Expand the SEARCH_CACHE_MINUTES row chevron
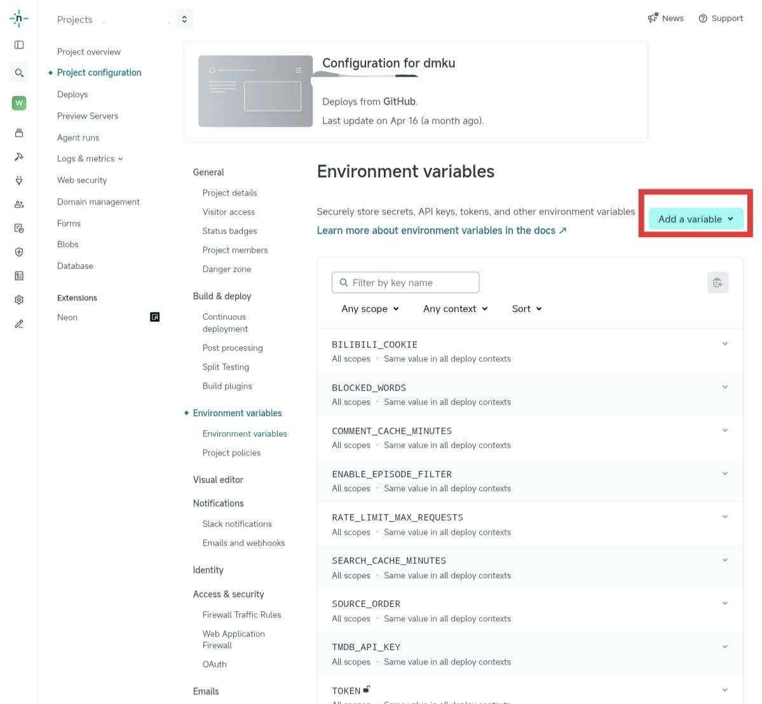Image resolution: width=762 pixels, height=704 pixels. [725, 560]
